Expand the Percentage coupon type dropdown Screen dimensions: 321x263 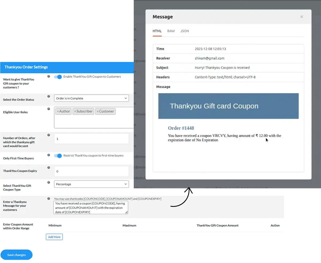click(x=91, y=184)
